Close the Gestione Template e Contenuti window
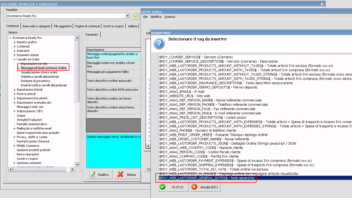Screen dimensions: 352x198 click(x=322, y=4)
